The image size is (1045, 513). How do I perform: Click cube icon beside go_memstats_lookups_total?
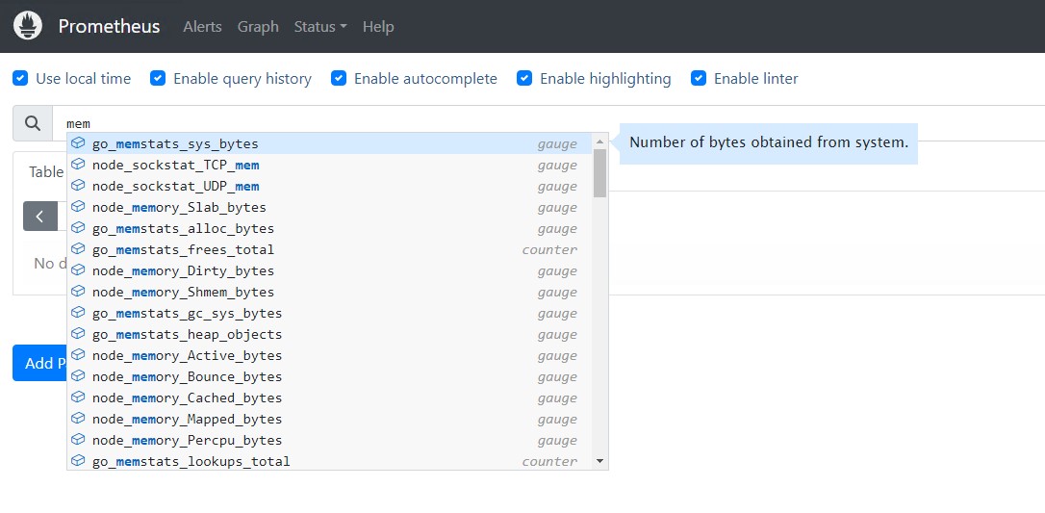(79, 460)
